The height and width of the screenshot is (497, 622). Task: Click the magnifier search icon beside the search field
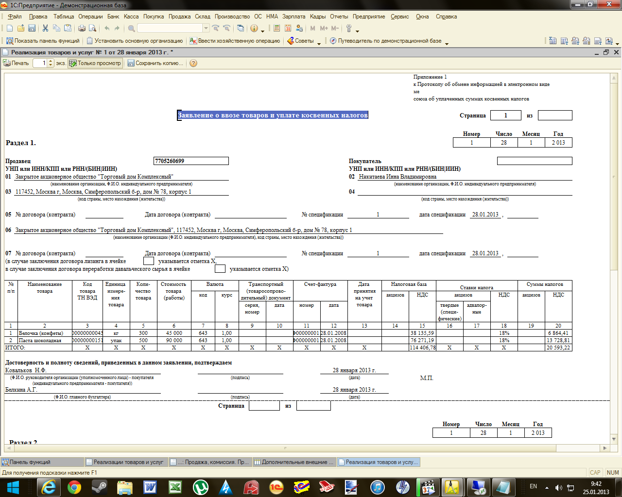click(131, 28)
